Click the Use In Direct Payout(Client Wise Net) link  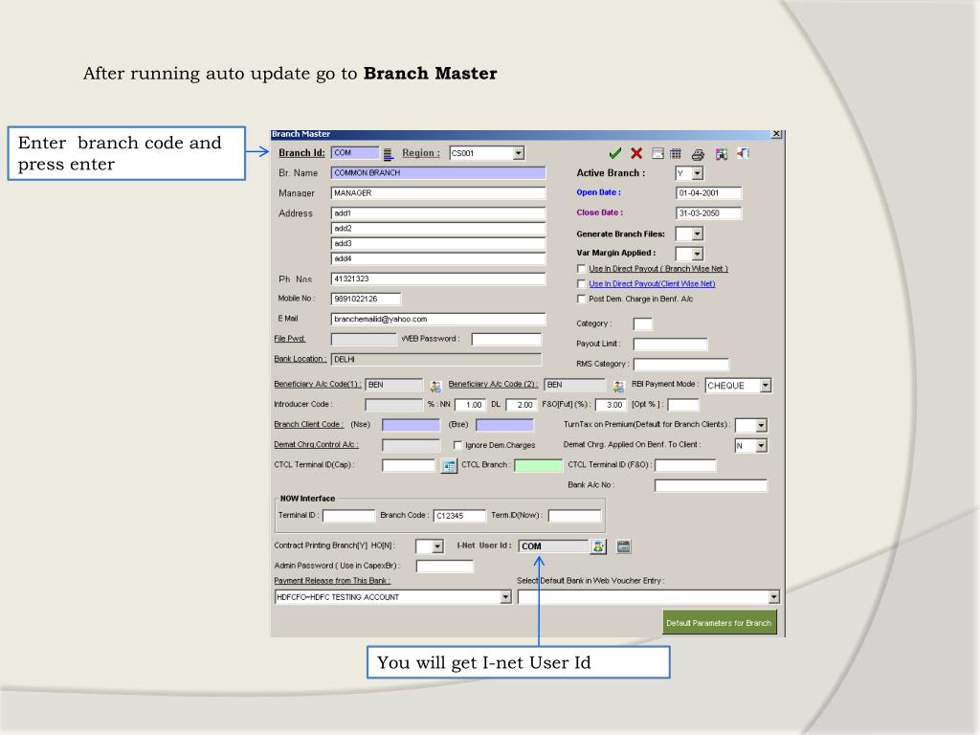point(652,283)
